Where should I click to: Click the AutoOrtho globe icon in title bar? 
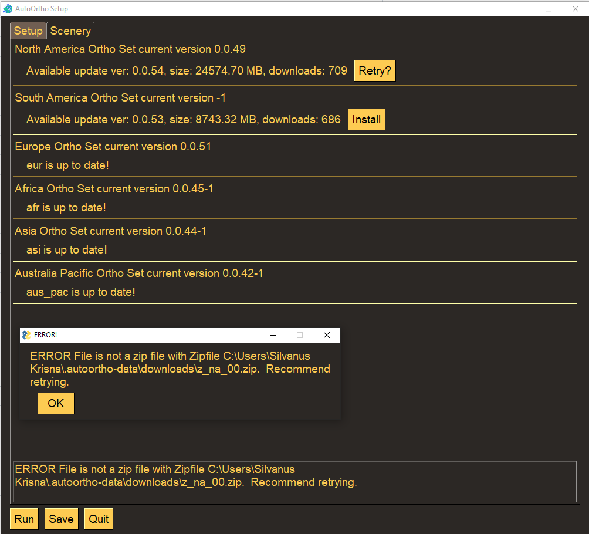pos(7,8)
